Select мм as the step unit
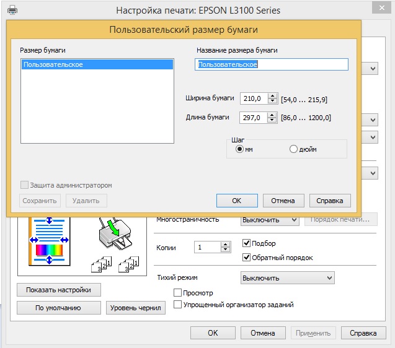 pyautogui.click(x=239, y=149)
